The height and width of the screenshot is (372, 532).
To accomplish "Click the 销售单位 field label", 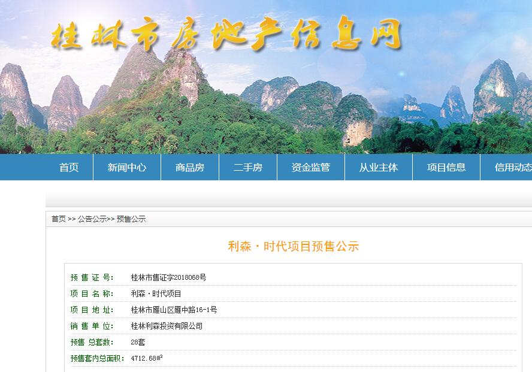I will pyautogui.click(x=92, y=326).
